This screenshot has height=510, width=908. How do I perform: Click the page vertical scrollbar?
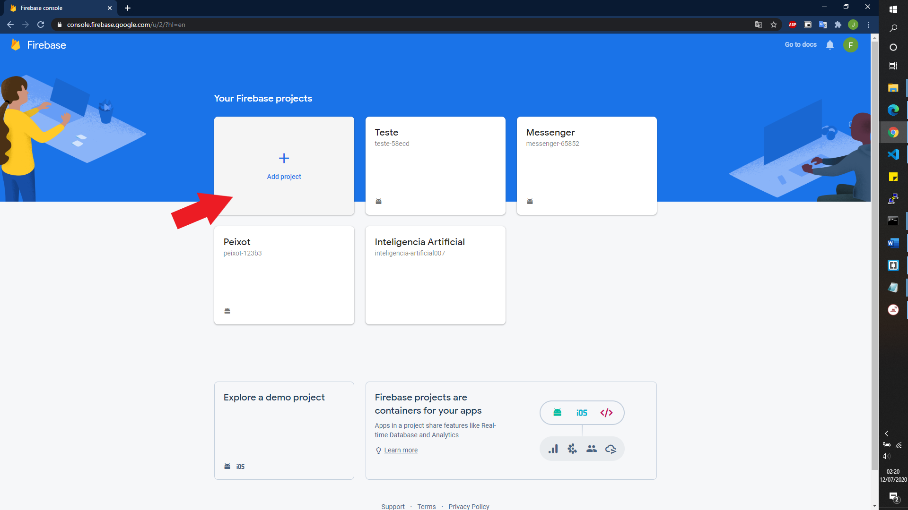(x=874, y=255)
